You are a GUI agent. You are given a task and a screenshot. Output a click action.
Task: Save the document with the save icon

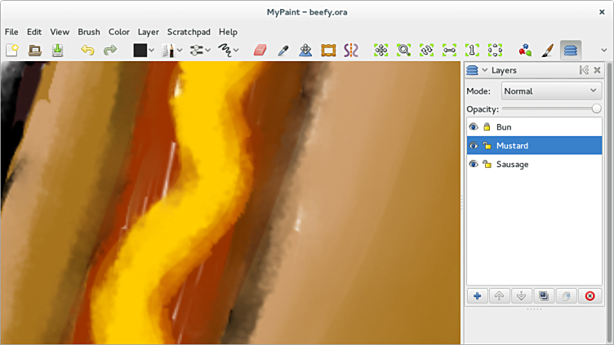[x=58, y=51]
